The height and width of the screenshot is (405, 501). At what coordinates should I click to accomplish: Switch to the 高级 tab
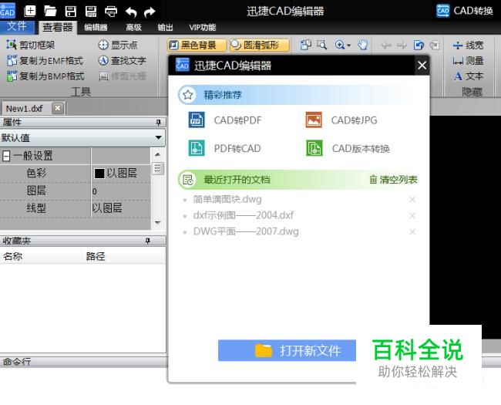pos(133,28)
